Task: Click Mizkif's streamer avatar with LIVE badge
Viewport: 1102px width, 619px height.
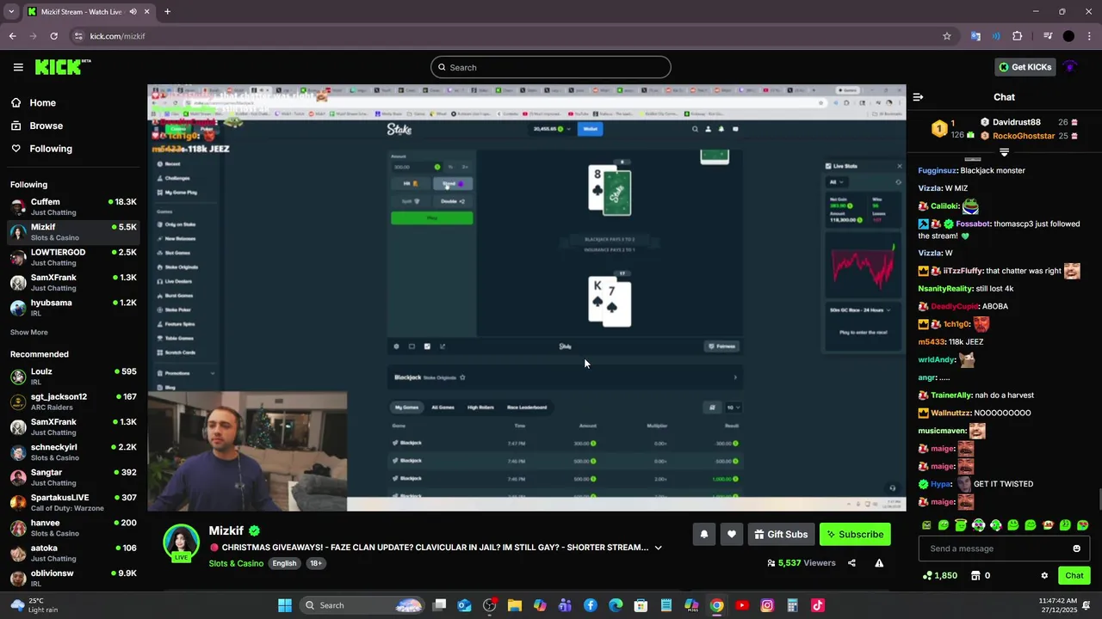Action: click(x=182, y=542)
